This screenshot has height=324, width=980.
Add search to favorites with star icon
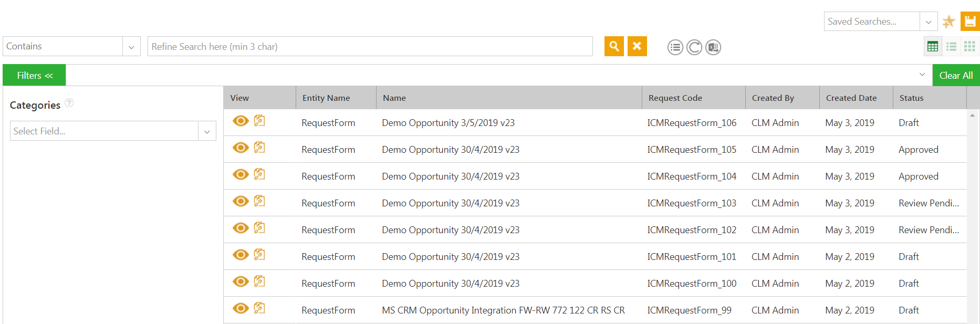tap(948, 22)
